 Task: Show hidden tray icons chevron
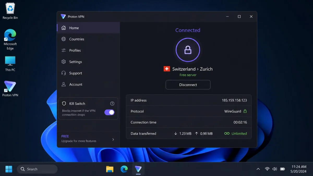point(258,169)
